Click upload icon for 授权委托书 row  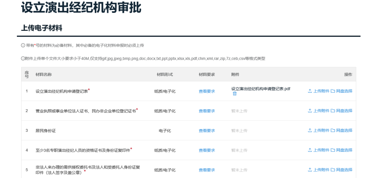point(310,170)
